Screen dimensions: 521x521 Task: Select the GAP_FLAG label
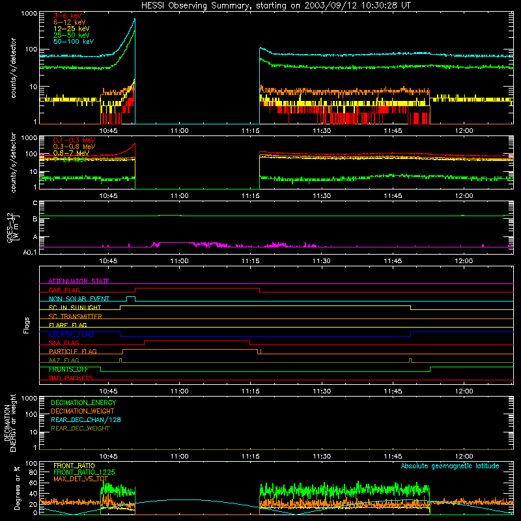coord(64,290)
